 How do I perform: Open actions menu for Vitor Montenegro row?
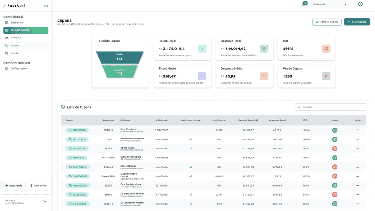pos(357,158)
